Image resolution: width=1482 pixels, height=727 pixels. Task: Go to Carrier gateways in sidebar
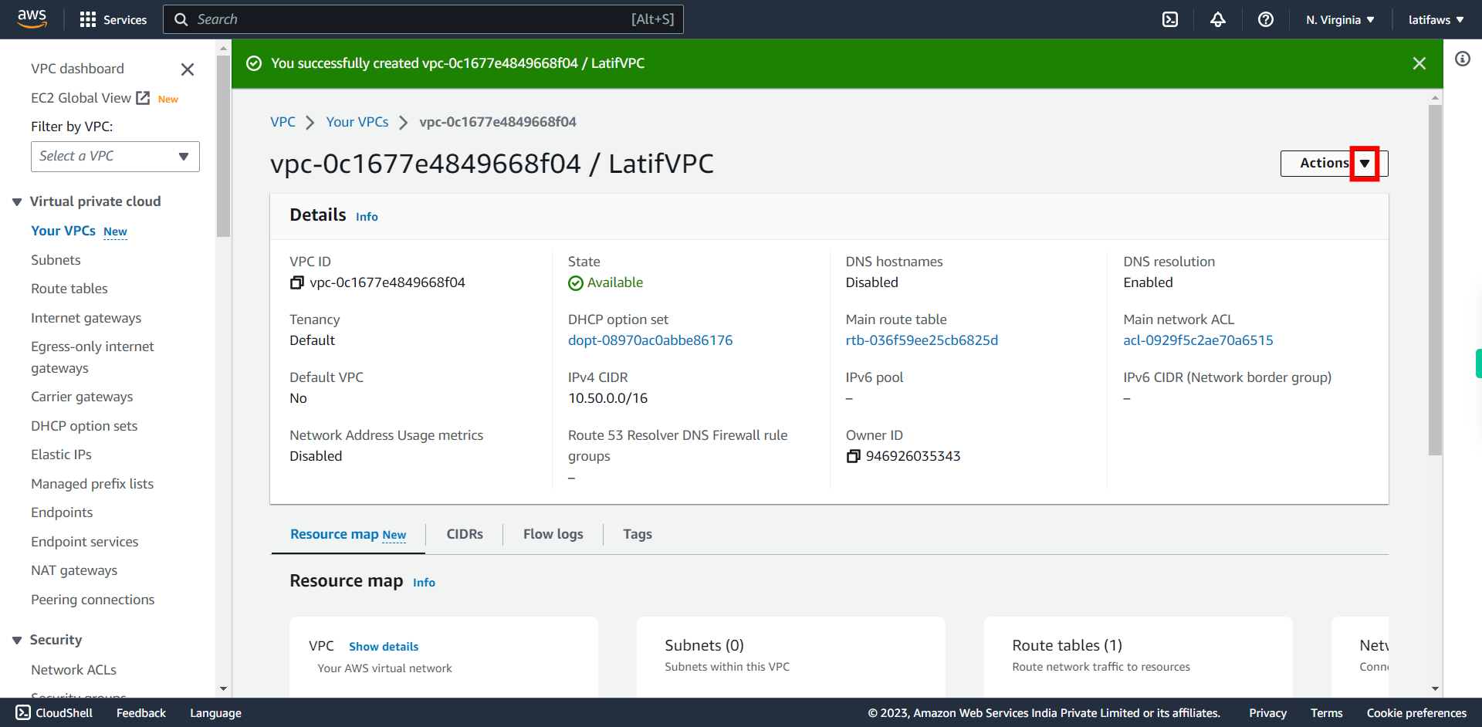pos(82,397)
